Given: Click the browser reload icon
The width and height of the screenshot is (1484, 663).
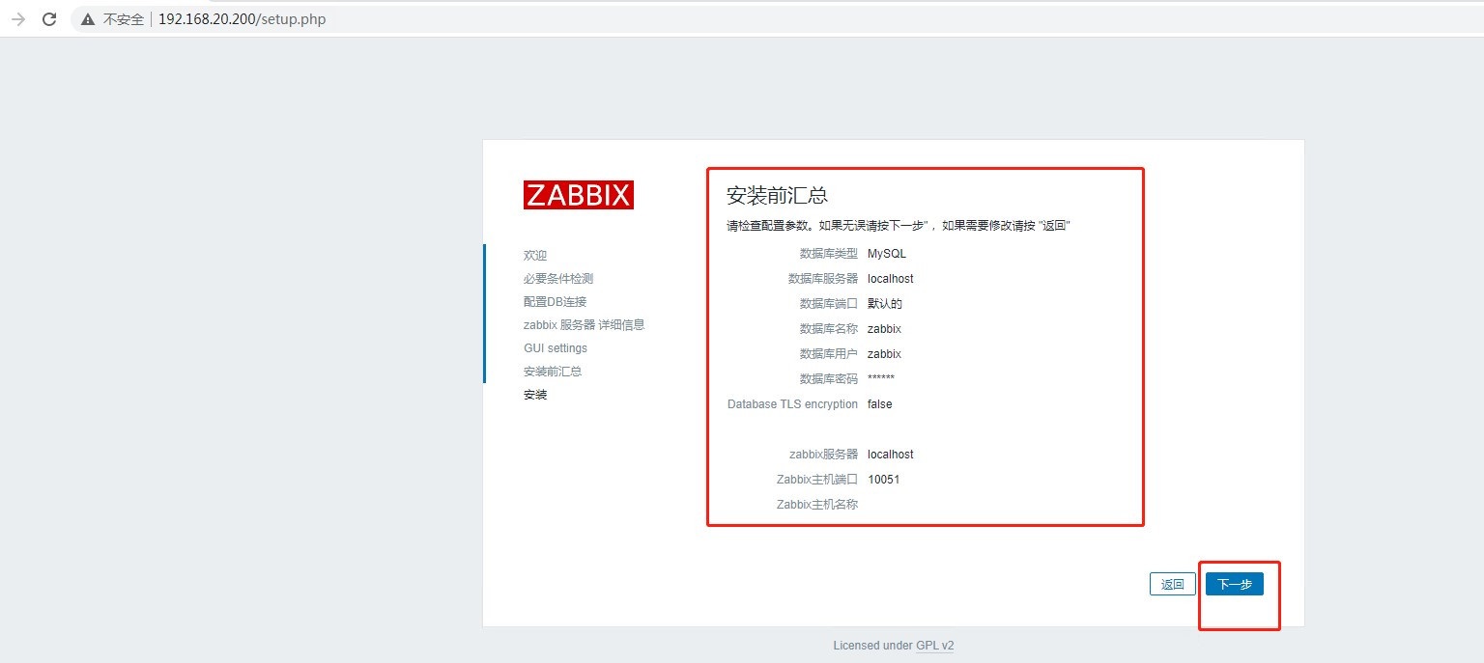Looking at the screenshot, I should (x=49, y=18).
